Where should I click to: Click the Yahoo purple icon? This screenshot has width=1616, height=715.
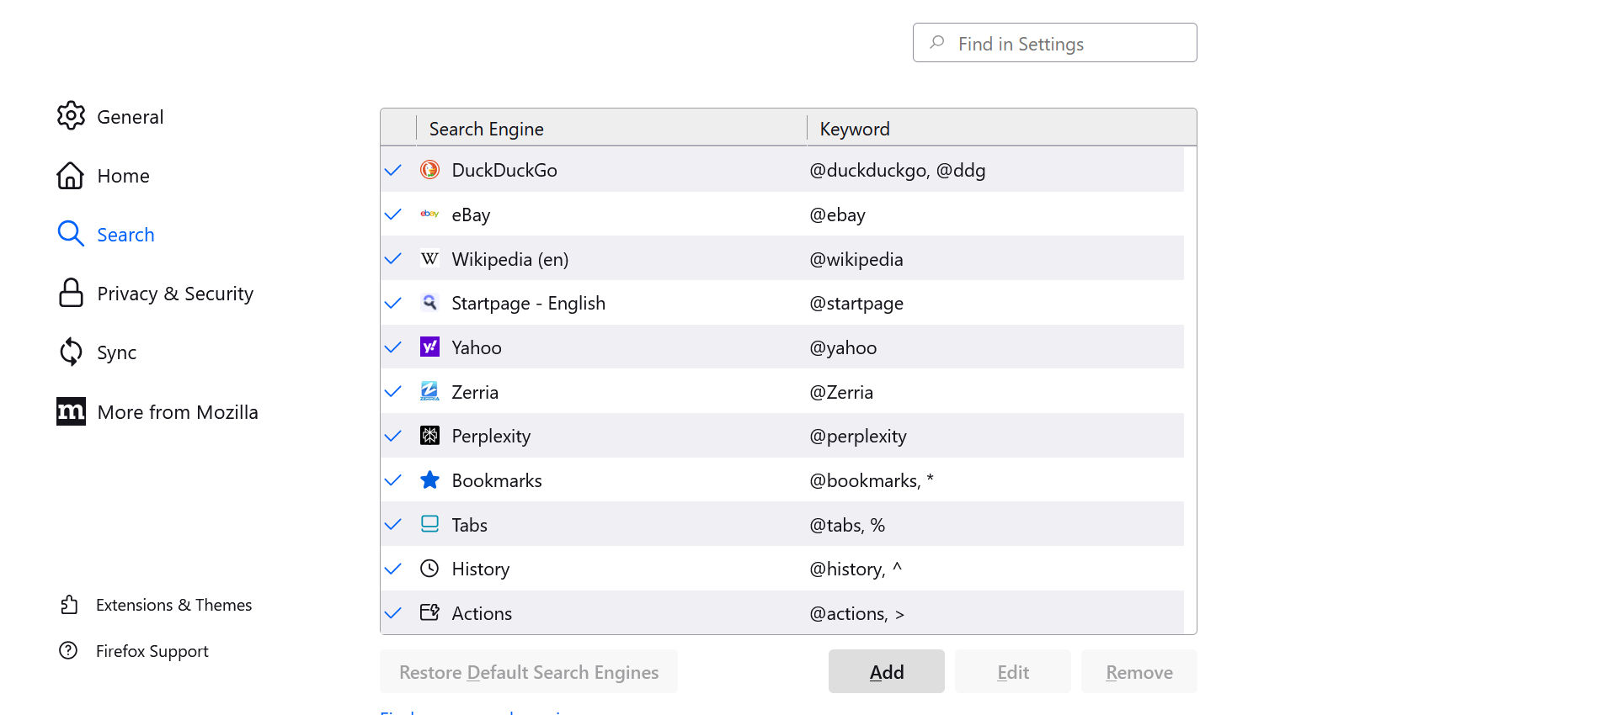[429, 347]
